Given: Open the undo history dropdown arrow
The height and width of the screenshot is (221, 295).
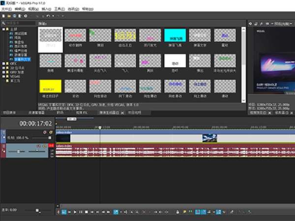Looking at the screenshot, I should [x=53, y=16].
